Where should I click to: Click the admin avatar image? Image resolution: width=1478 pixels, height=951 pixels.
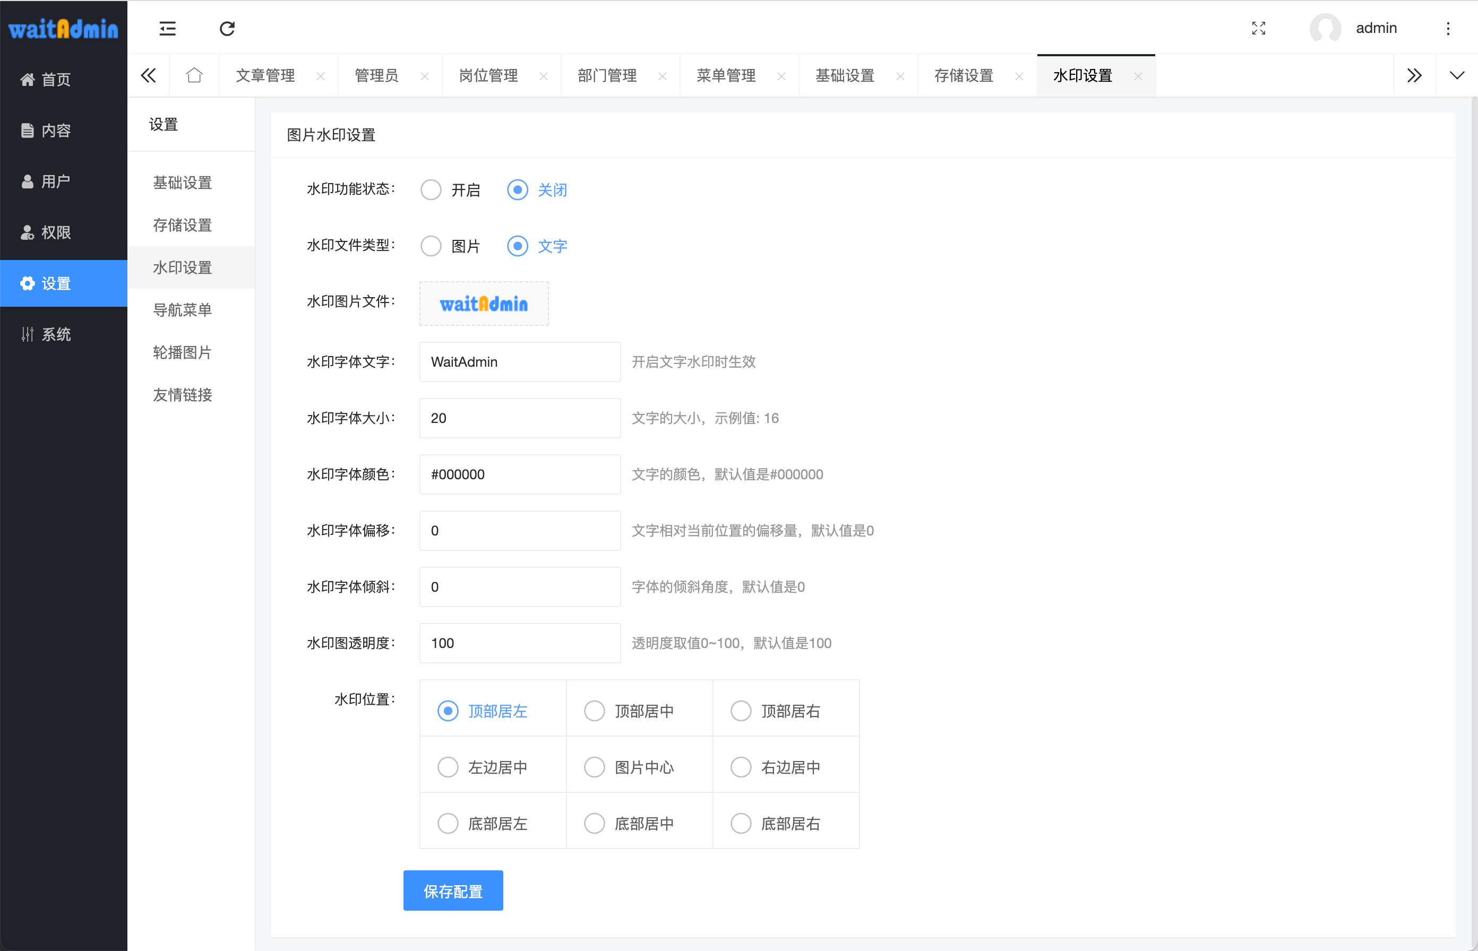click(1325, 29)
